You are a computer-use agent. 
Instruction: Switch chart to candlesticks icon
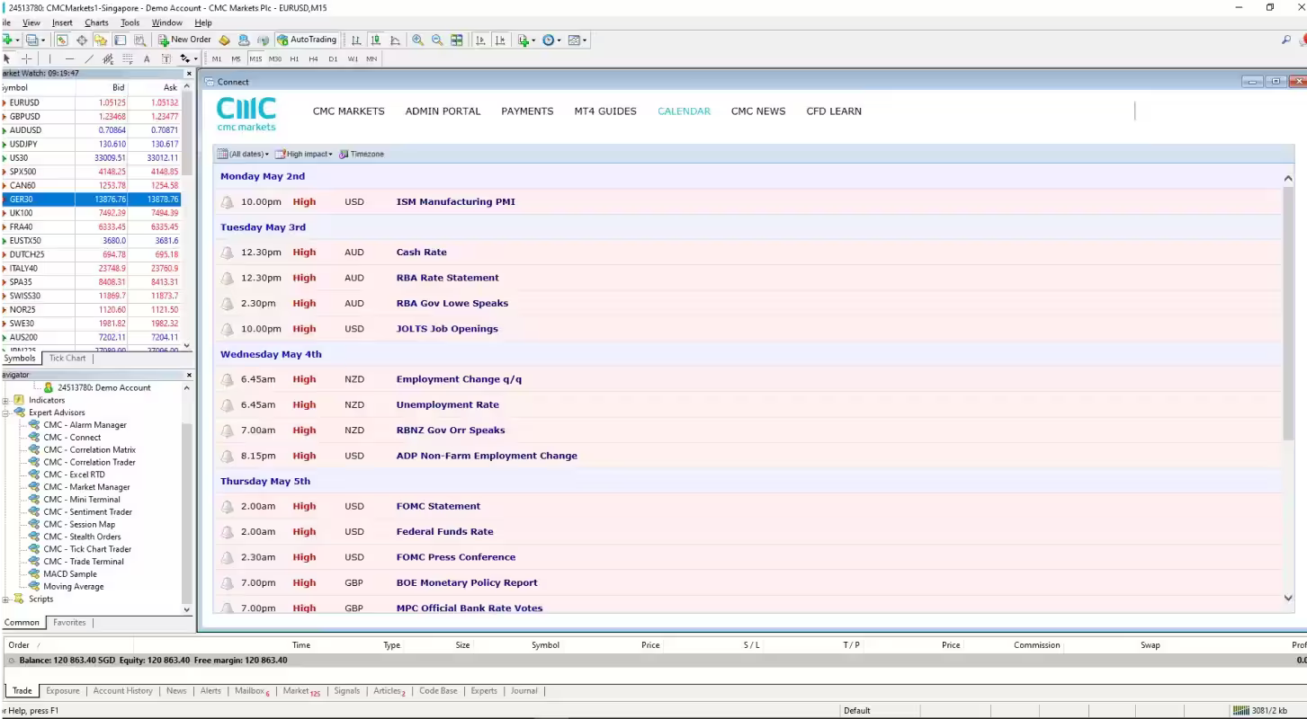(376, 40)
